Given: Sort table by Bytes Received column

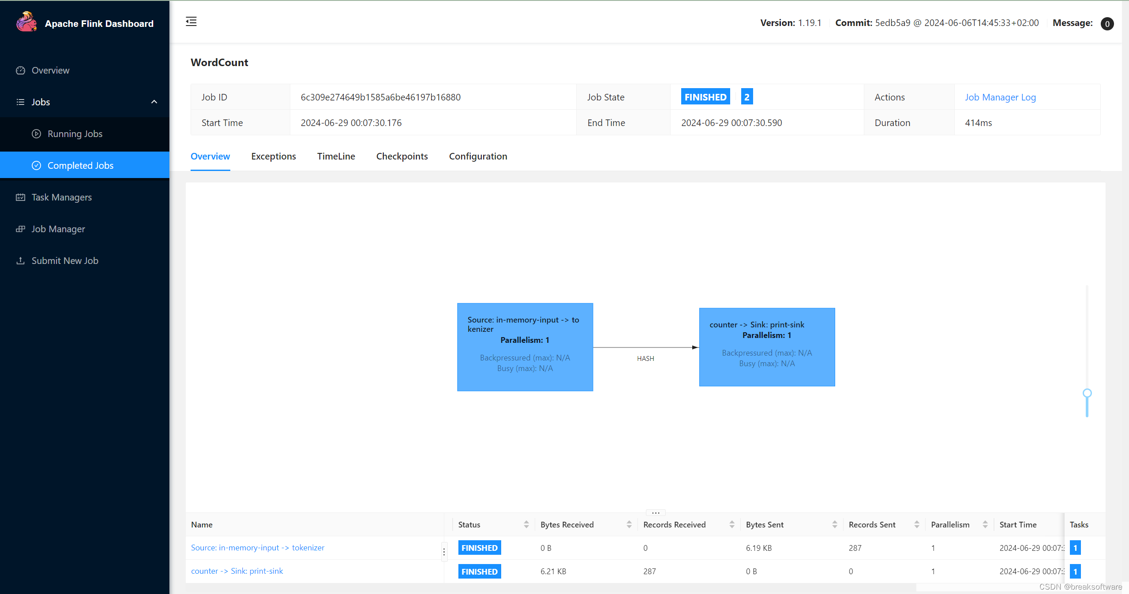Looking at the screenshot, I should [x=629, y=524].
